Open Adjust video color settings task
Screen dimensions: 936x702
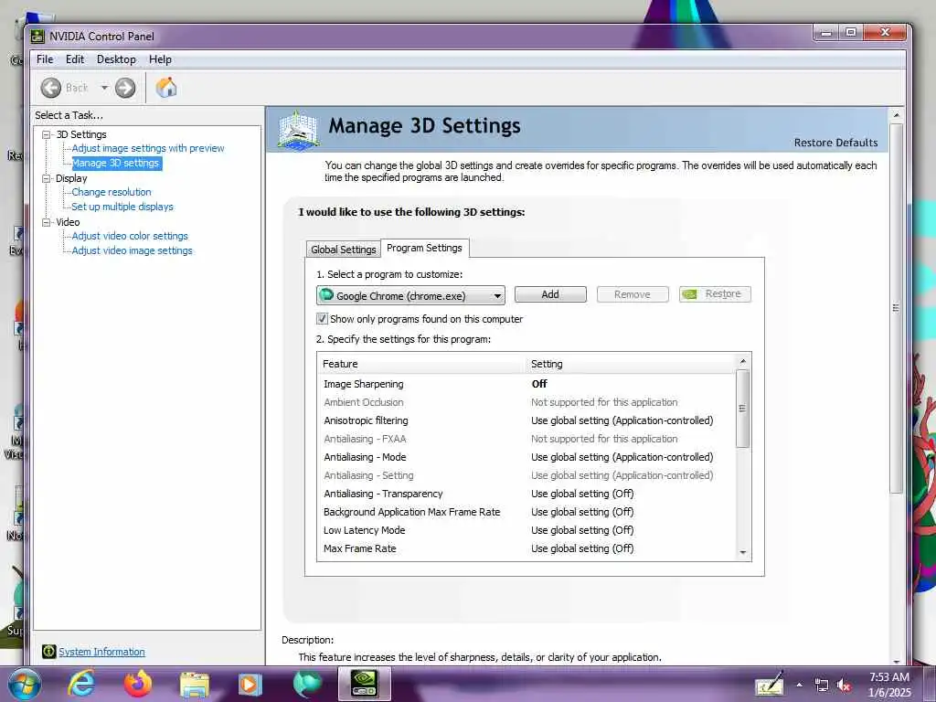tap(130, 236)
